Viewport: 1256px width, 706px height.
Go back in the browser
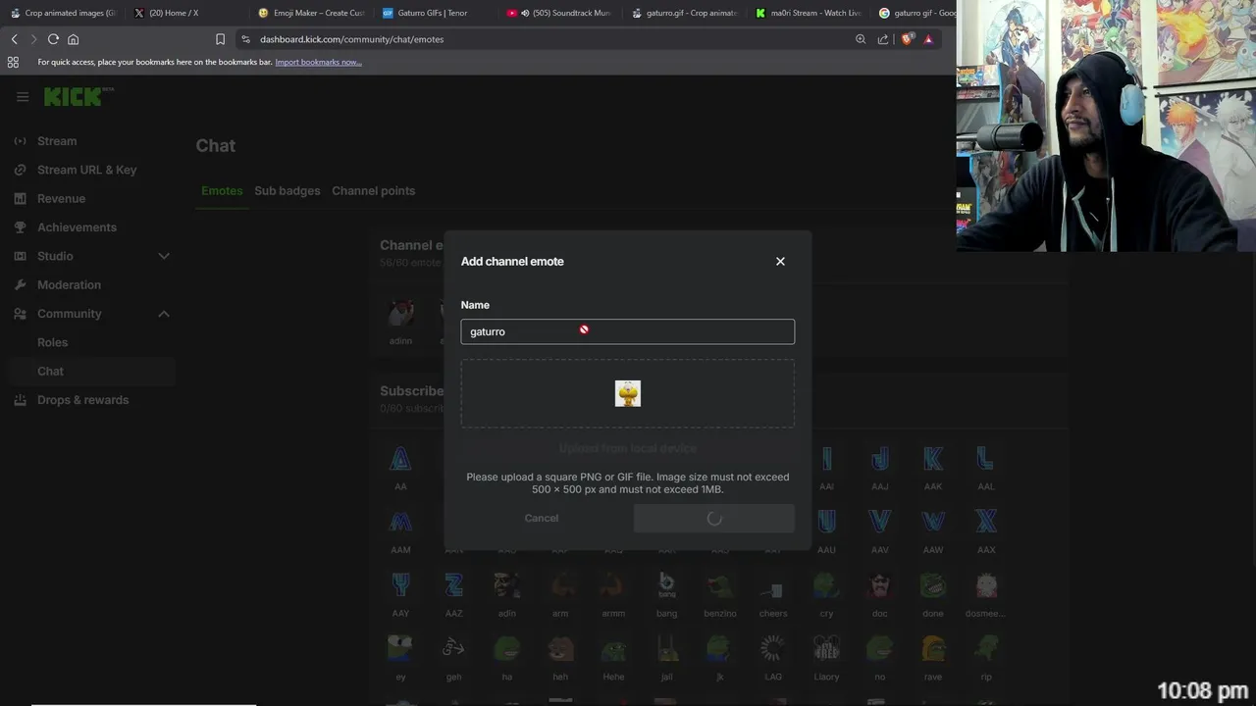click(14, 39)
